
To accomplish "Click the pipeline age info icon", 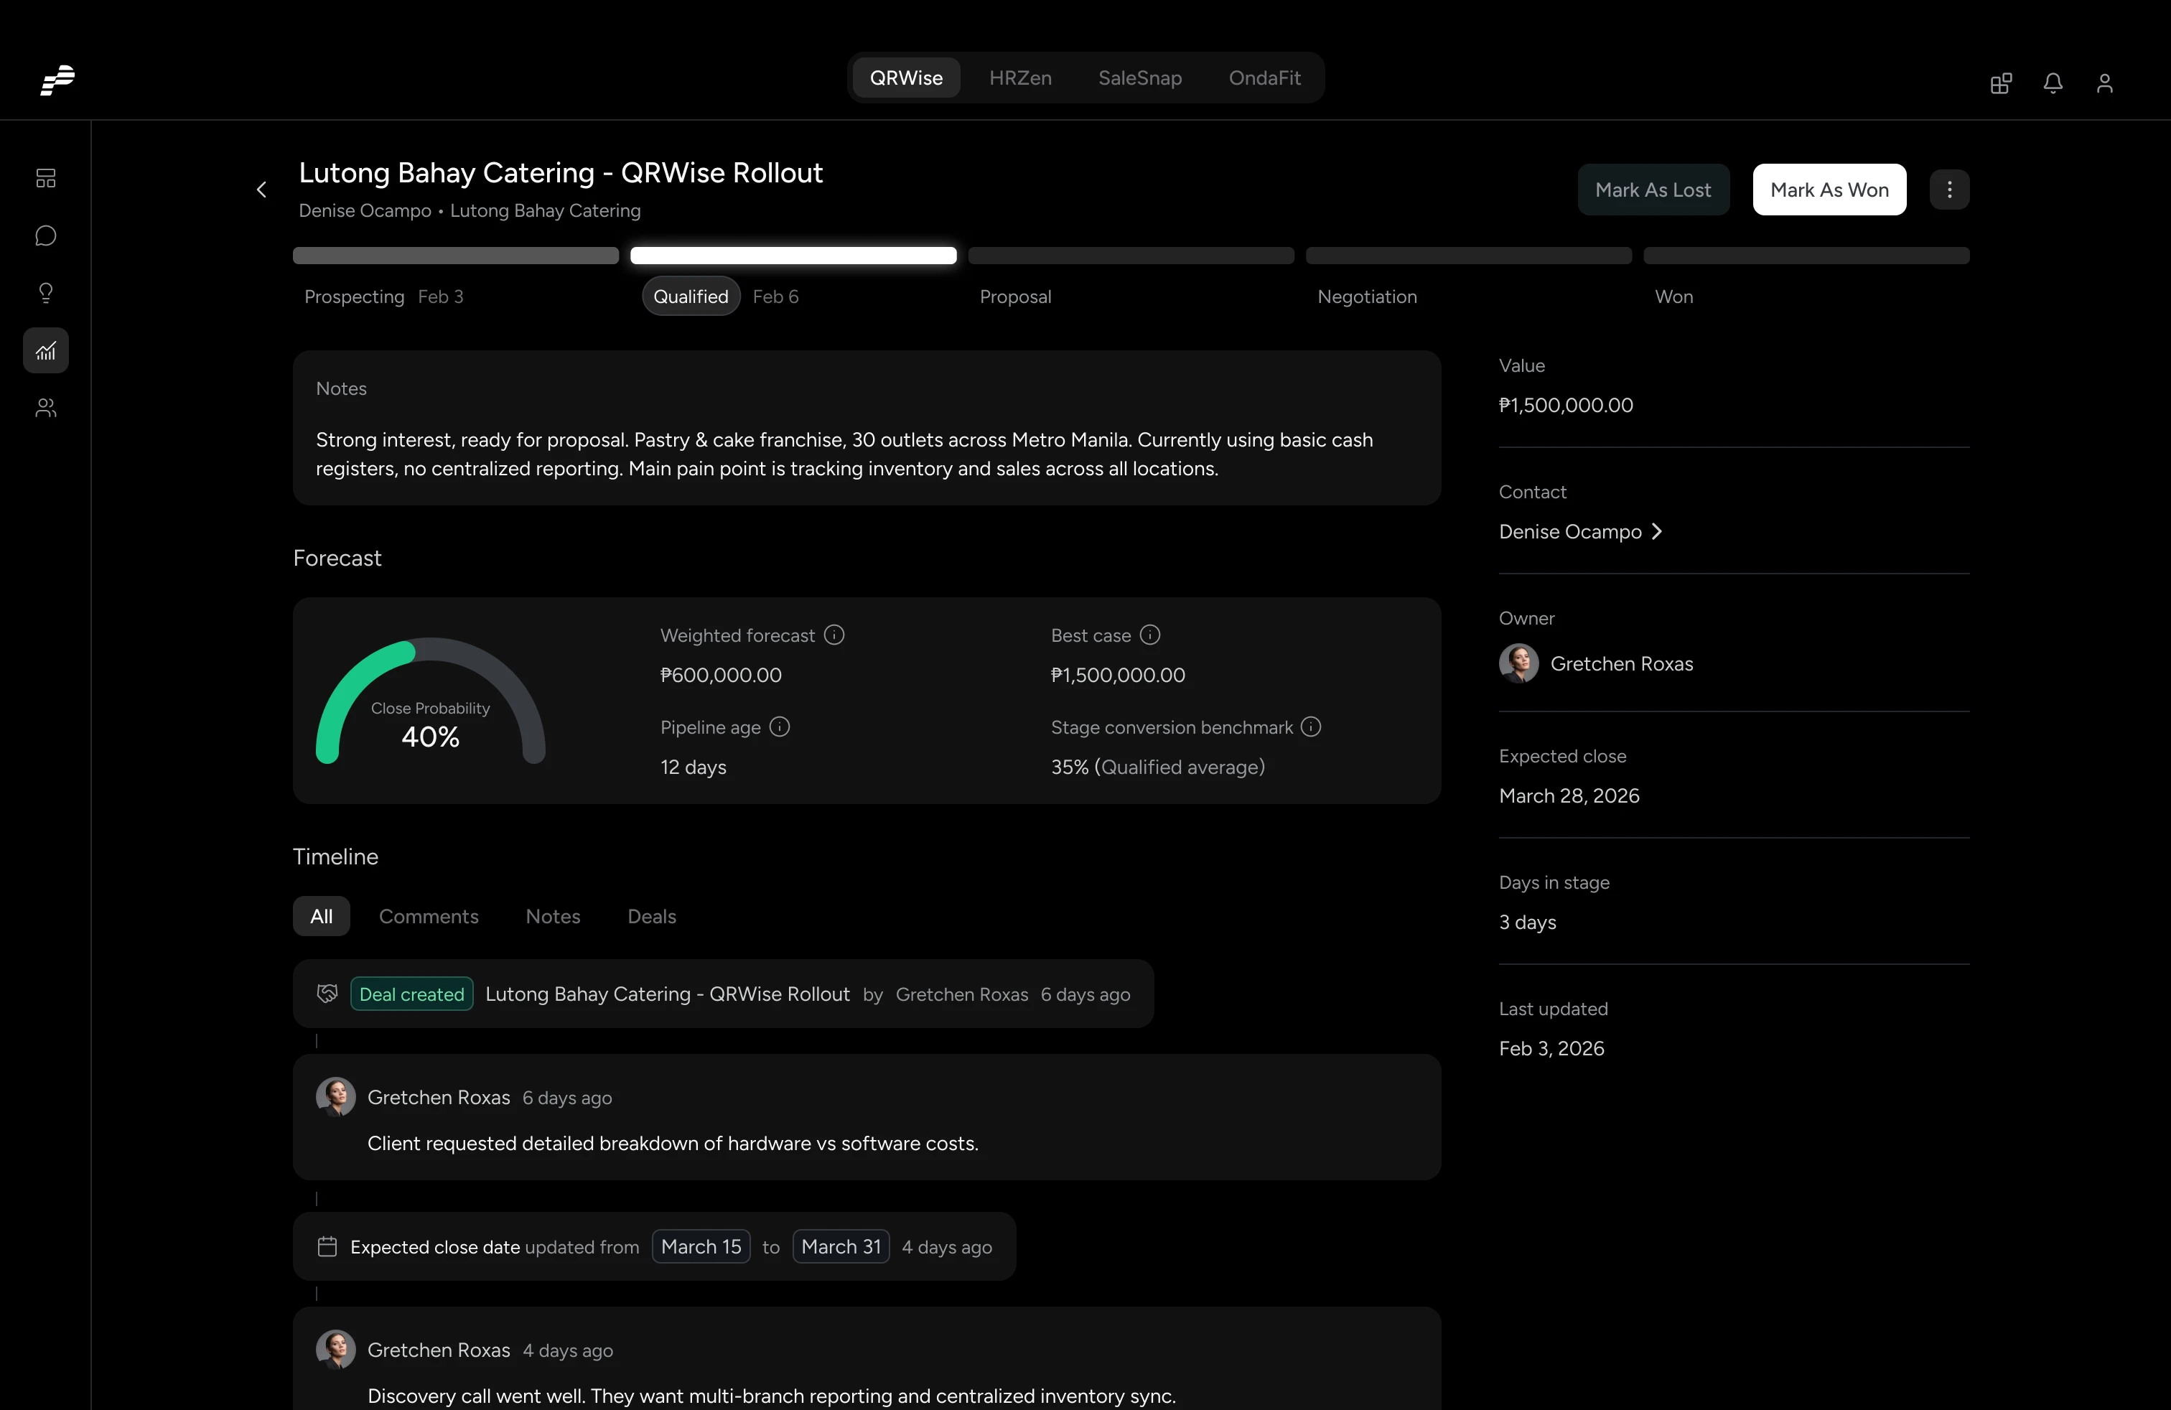I will [779, 727].
